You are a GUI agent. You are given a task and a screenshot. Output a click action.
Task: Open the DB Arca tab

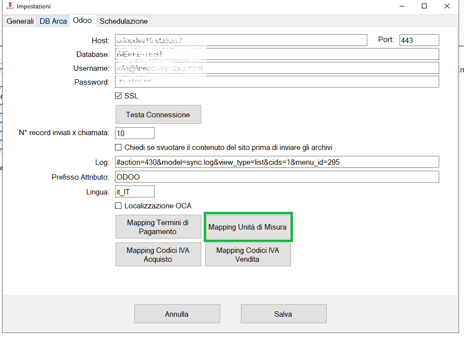coord(53,21)
